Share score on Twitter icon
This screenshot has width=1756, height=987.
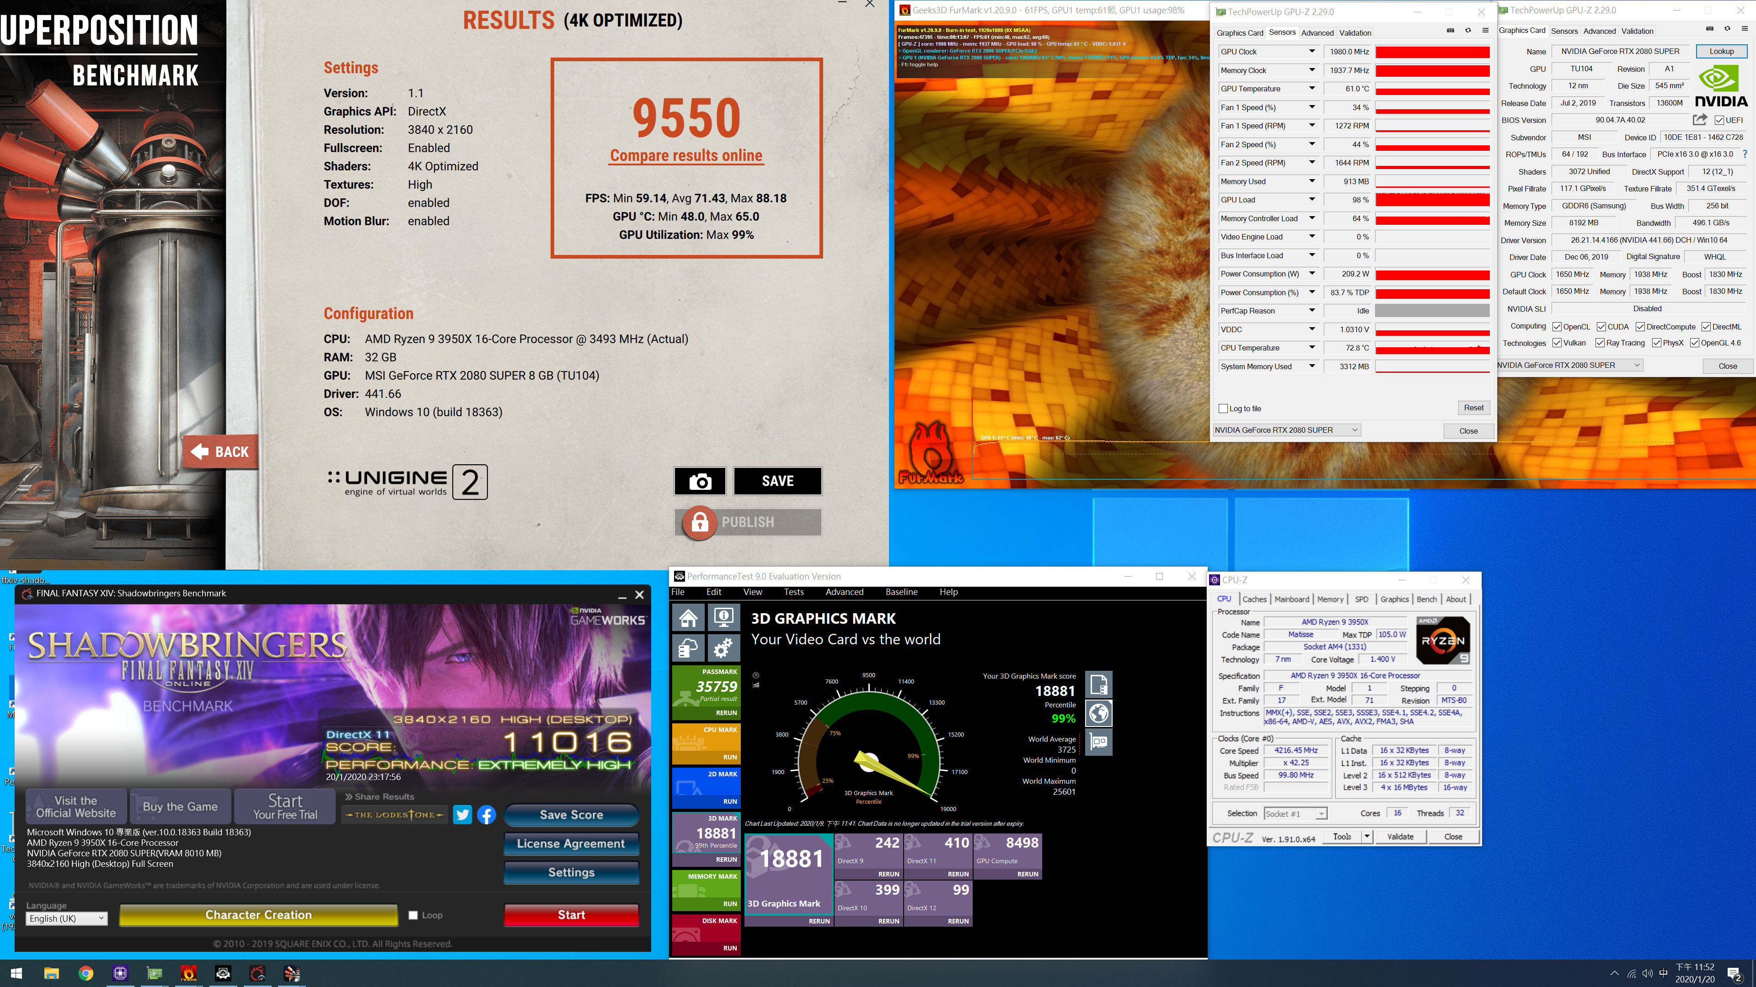(462, 815)
